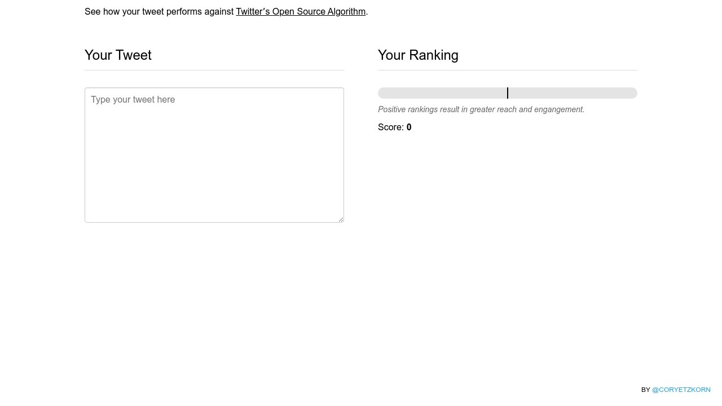Click midway along ranking bar's left half
Image resolution: width=722 pixels, height=406 pixels.
pyautogui.click(x=443, y=93)
